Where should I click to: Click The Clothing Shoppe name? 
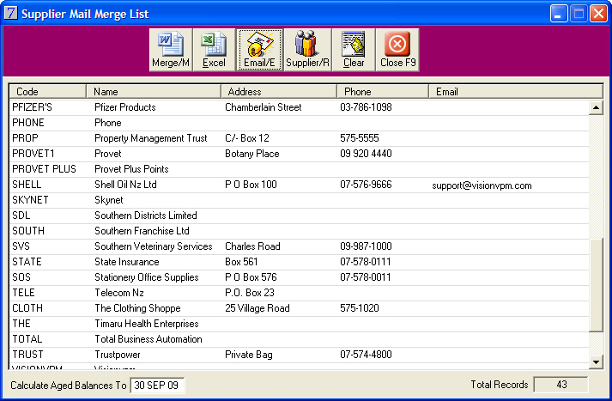coord(137,308)
